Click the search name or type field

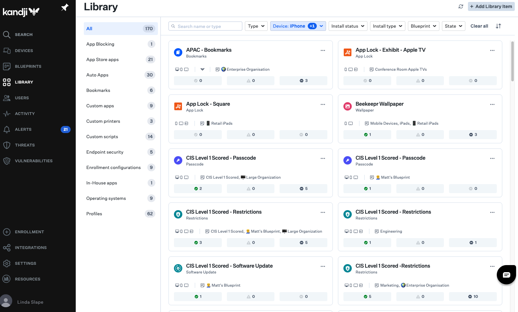205,26
